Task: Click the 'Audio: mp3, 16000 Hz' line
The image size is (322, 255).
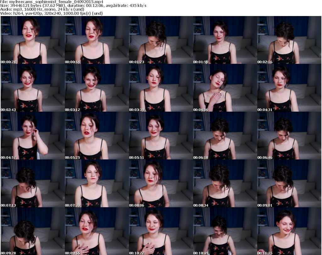Action: tap(42, 9)
